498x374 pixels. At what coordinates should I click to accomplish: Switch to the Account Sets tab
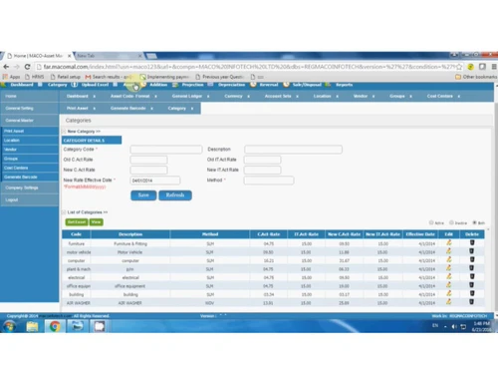(x=278, y=96)
